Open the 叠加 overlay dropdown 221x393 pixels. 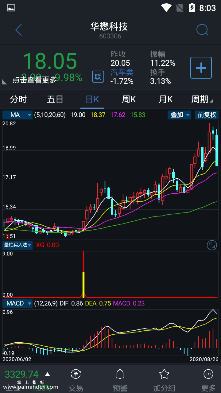click(x=179, y=115)
